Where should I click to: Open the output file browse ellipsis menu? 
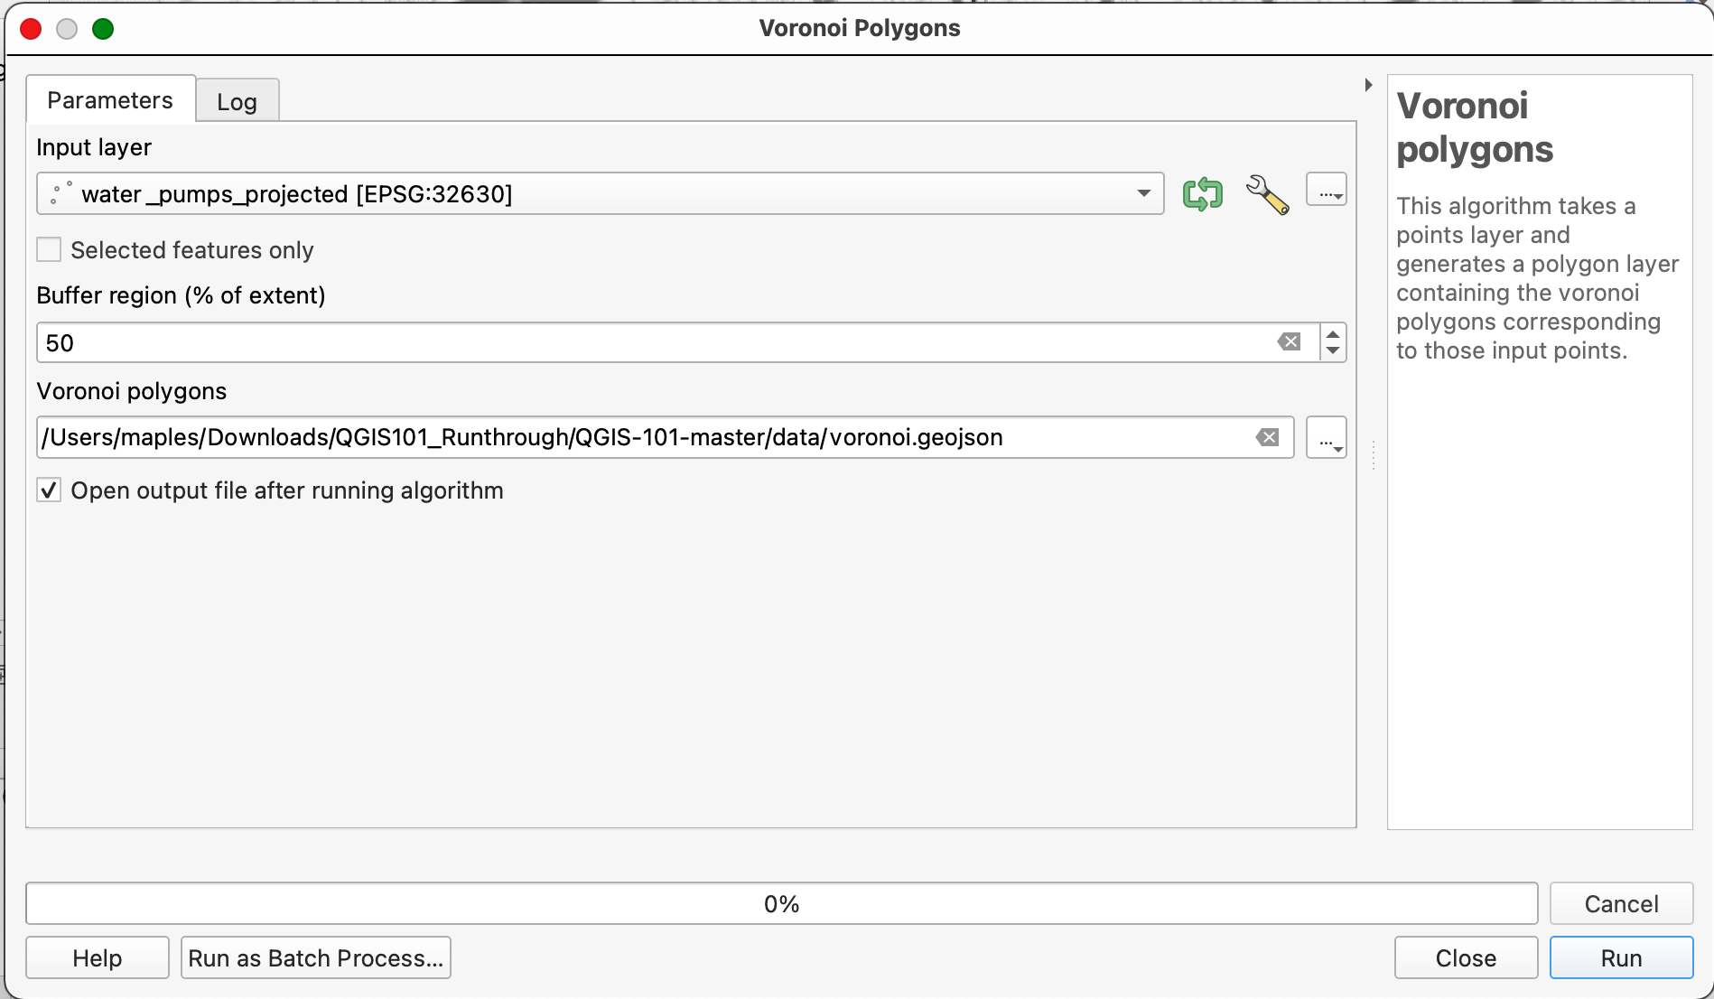coord(1327,438)
